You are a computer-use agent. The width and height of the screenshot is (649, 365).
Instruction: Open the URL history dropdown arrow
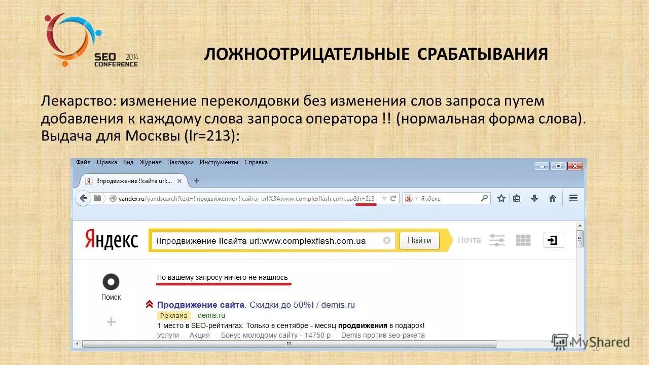[x=384, y=199]
